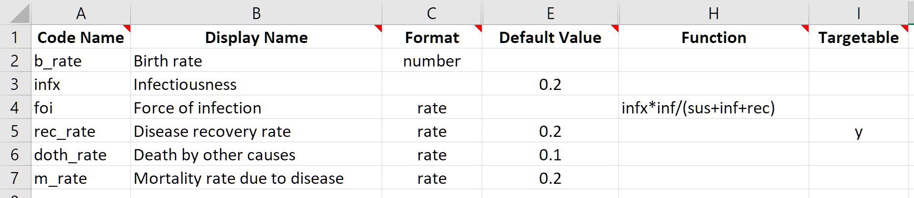Click the 'Display Name' header cell
The width and height of the screenshot is (914, 198).
(x=256, y=37)
